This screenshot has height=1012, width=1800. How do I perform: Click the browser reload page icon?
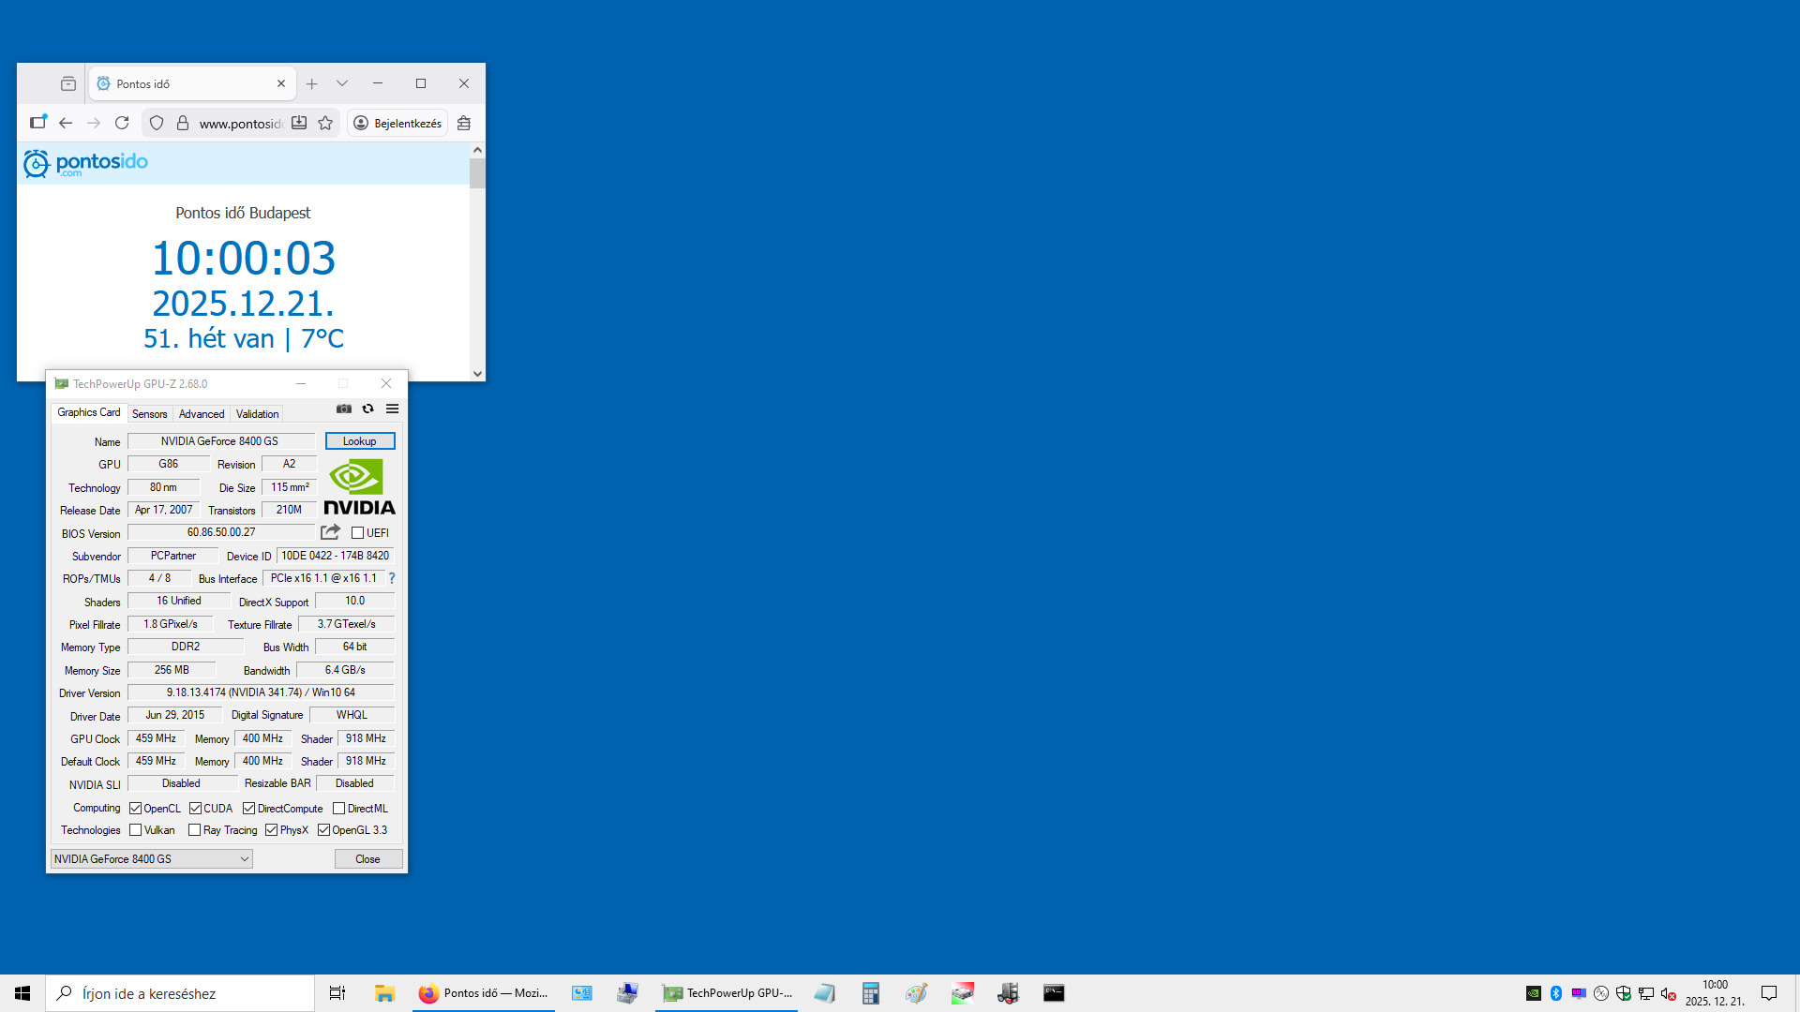(x=122, y=123)
